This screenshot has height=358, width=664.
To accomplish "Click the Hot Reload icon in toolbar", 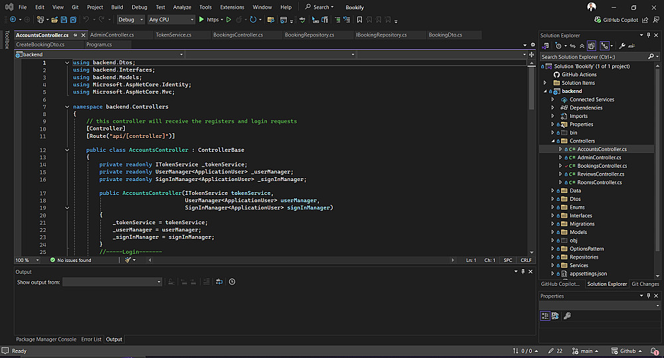I will tap(240, 20).
